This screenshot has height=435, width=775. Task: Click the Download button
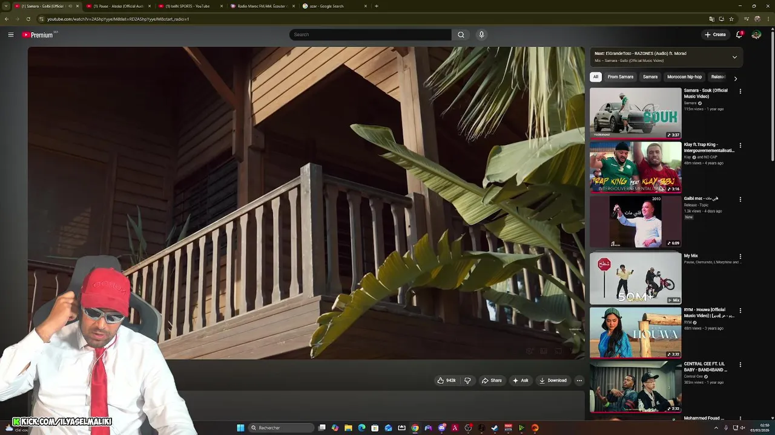553,381
